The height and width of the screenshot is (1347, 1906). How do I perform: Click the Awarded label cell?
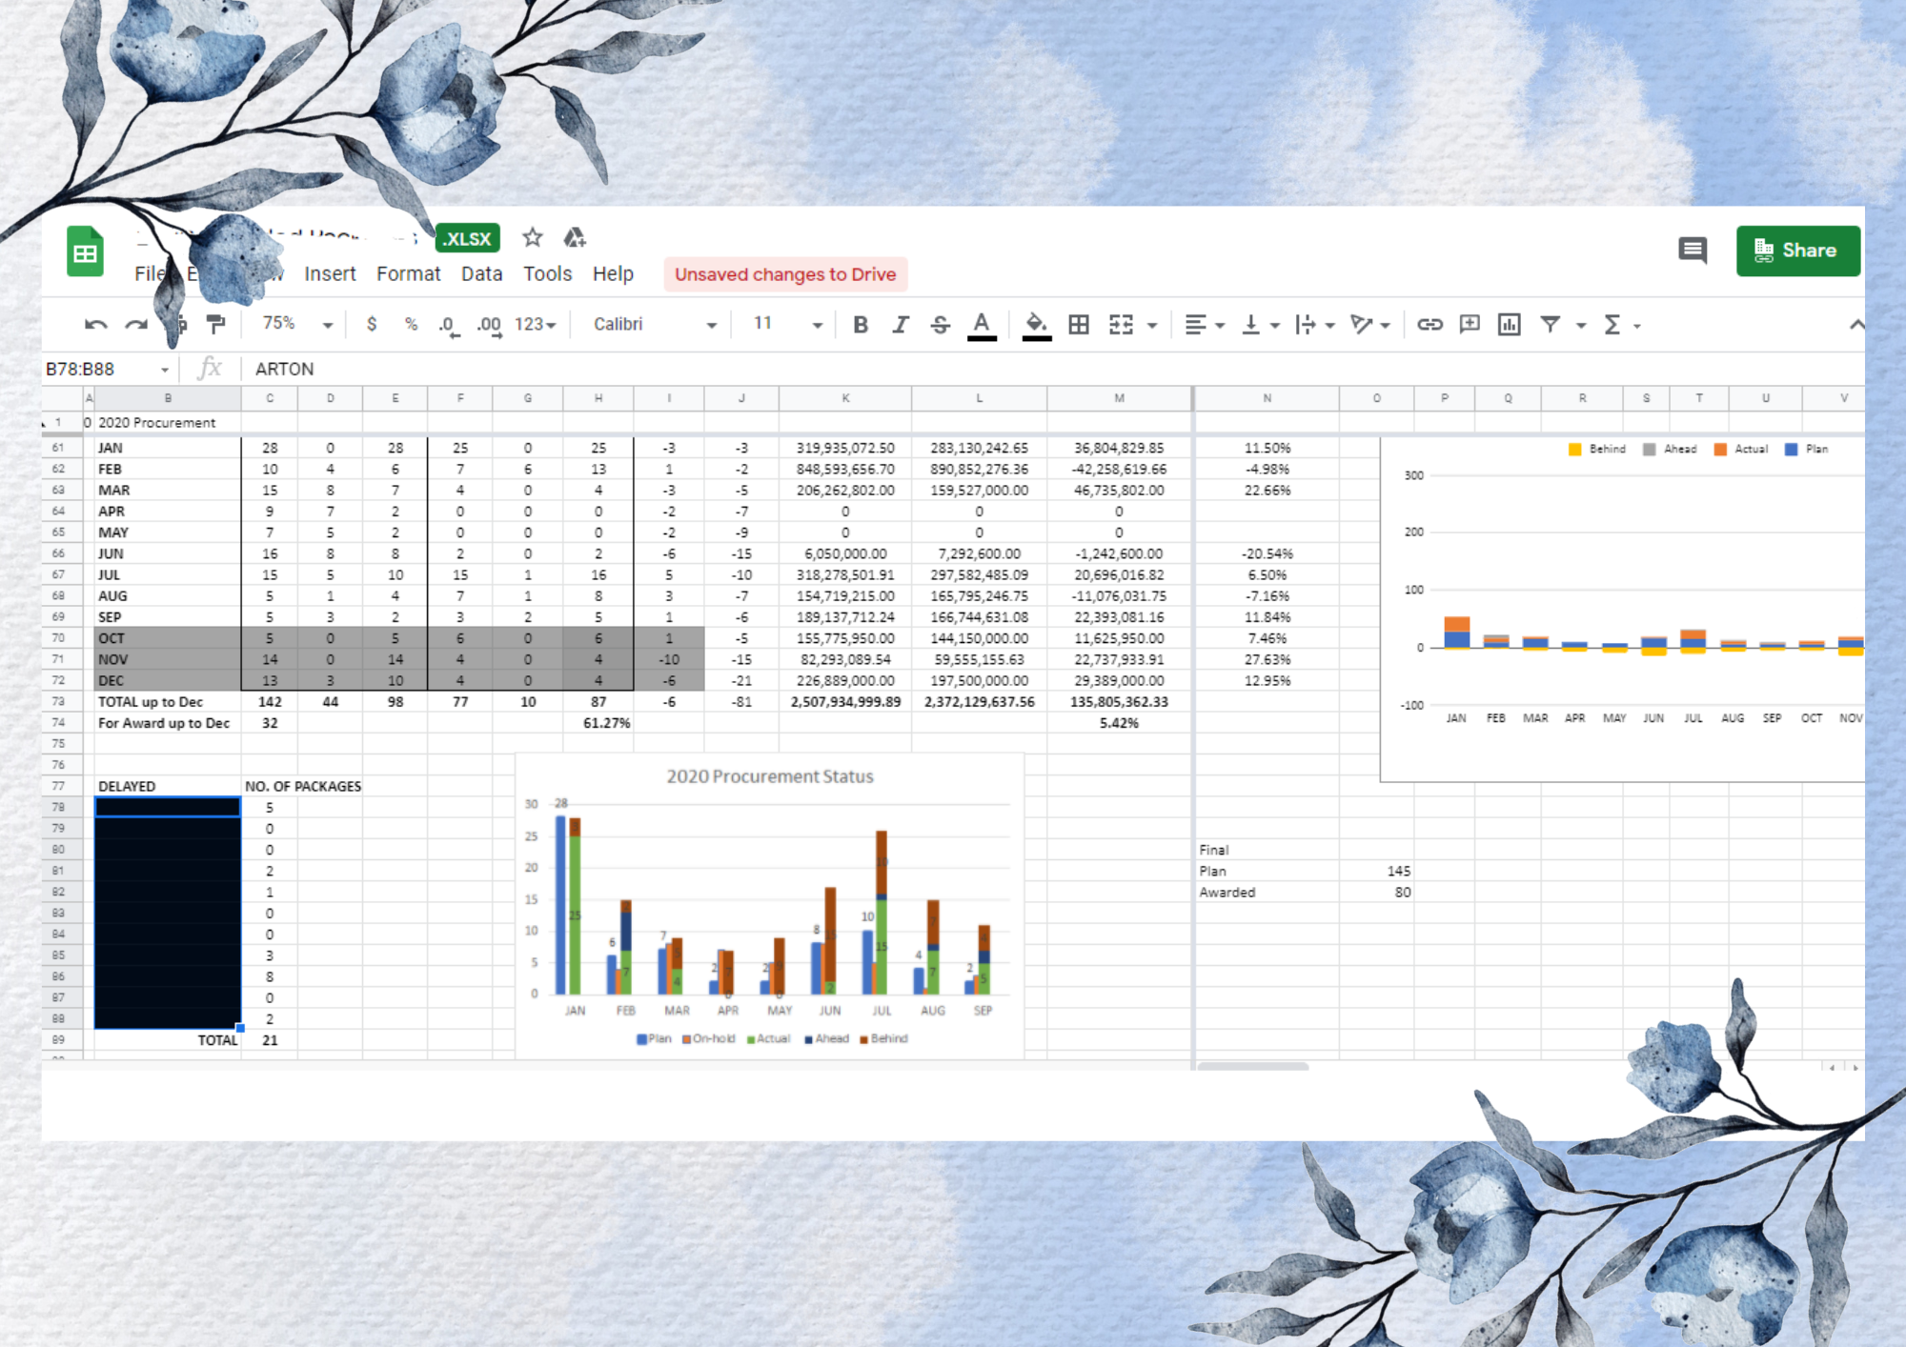1266,893
